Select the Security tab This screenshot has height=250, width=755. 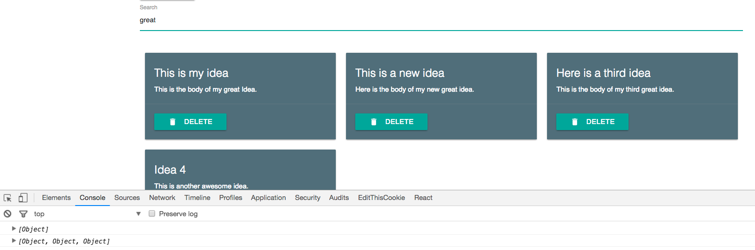click(x=308, y=198)
